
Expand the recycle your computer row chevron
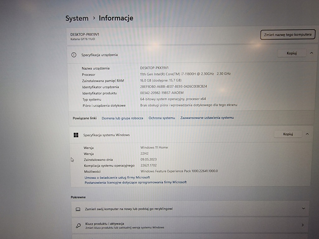[303, 209]
